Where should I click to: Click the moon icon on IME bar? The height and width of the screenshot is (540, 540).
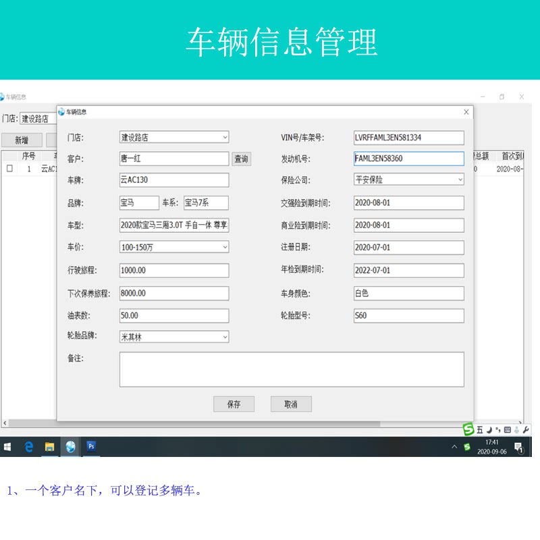point(489,429)
